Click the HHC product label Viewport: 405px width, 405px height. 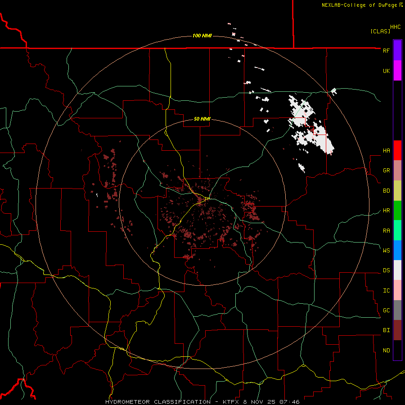[x=396, y=27]
